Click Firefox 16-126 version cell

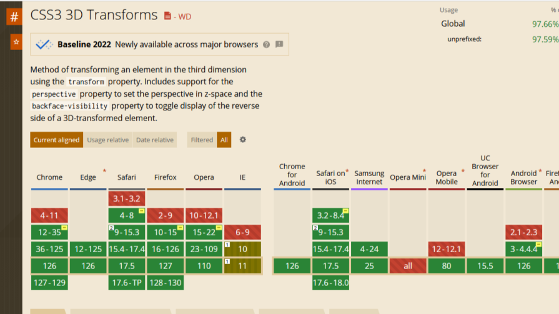tap(165, 249)
